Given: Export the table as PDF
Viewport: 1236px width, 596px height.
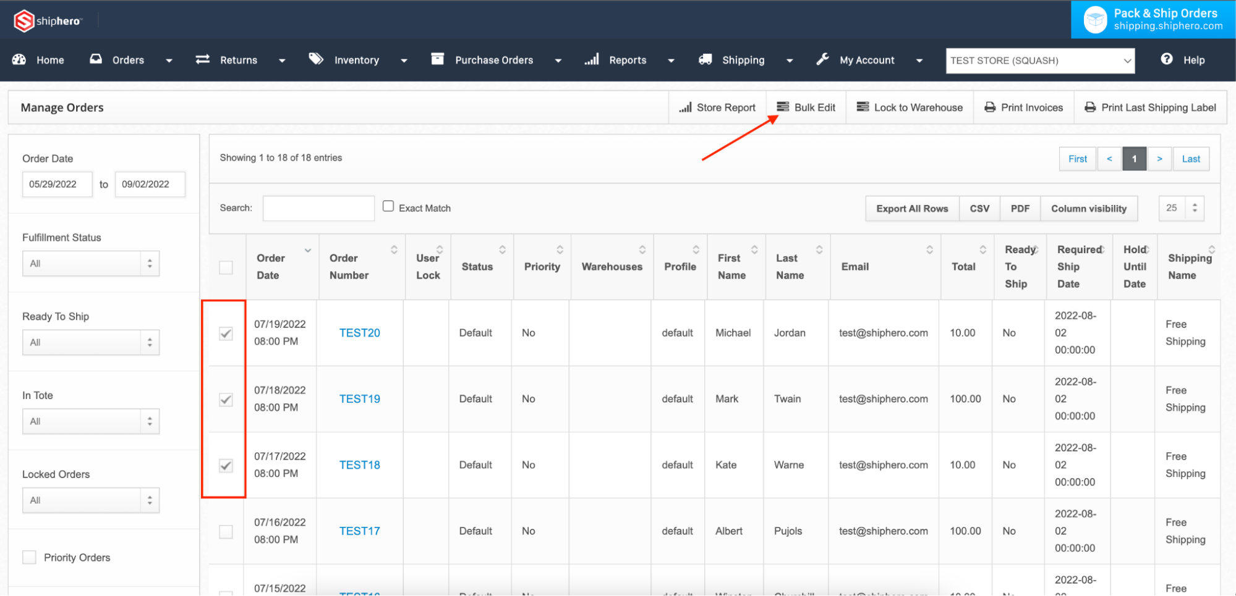Looking at the screenshot, I should click(1020, 209).
